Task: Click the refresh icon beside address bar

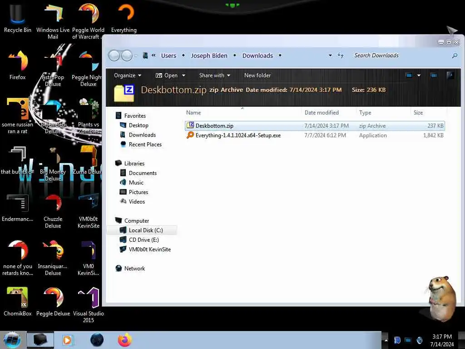Action: pyautogui.click(x=341, y=55)
